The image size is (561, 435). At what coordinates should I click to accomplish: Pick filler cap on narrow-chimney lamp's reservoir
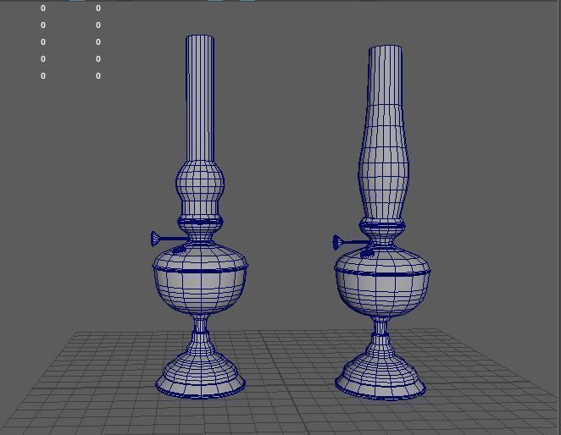coord(180,251)
